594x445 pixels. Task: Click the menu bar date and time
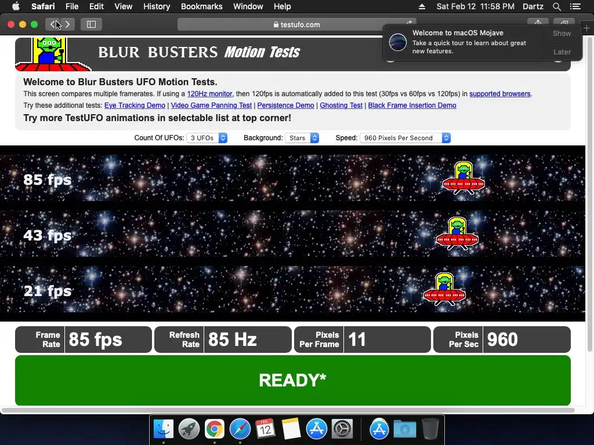[x=476, y=6]
